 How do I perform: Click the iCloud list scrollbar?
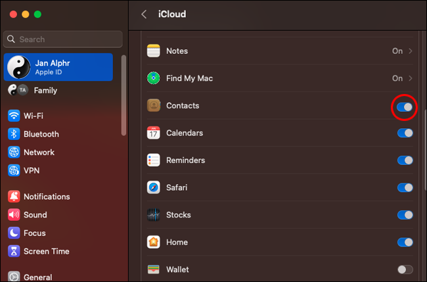(426, 150)
